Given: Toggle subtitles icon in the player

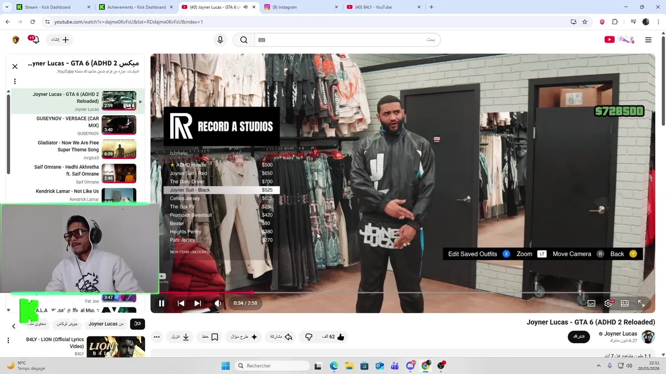Looking at the screenshot, I should pos(591,303).
